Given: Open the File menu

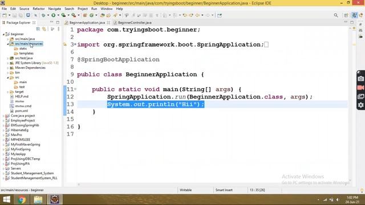Looking at the screenshot, I should tap(4, 9).
